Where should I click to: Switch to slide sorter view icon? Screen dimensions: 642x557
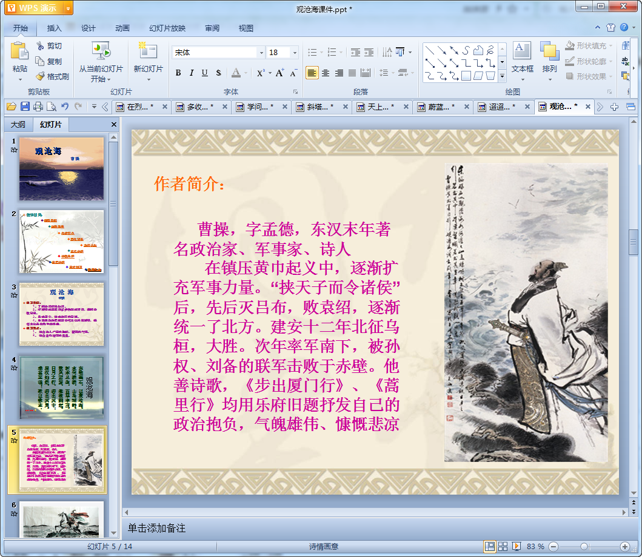tap(503, 546)
